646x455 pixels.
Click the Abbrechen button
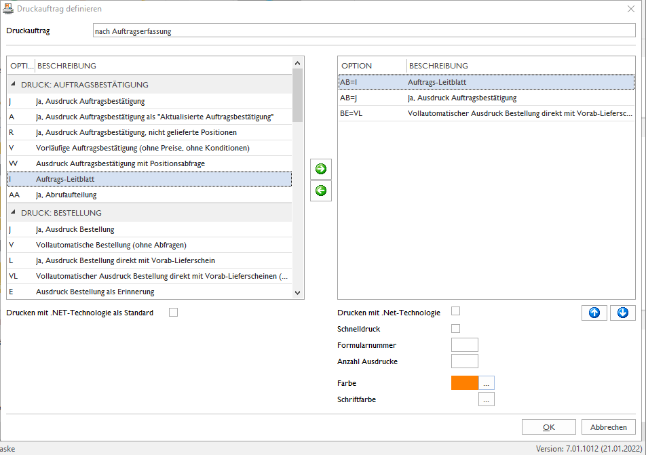coord(609,427)
